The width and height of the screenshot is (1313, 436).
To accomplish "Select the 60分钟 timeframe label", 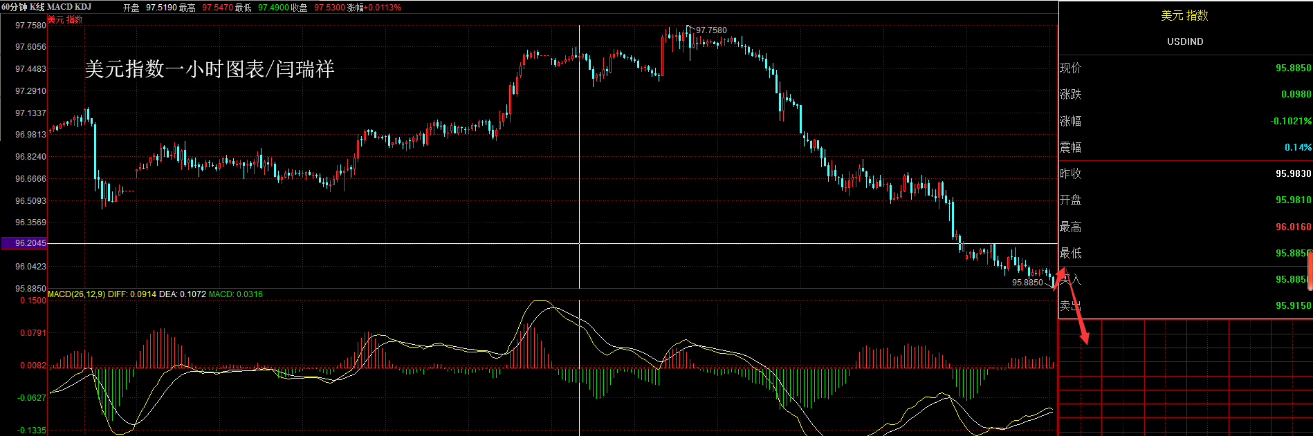I will point(15,7).
